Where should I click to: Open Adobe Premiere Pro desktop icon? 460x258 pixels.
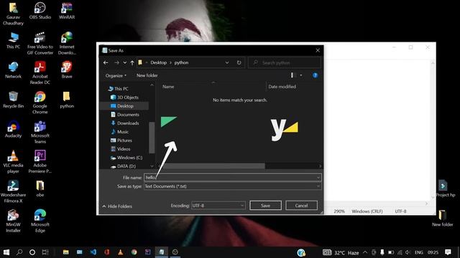(40, 161)
